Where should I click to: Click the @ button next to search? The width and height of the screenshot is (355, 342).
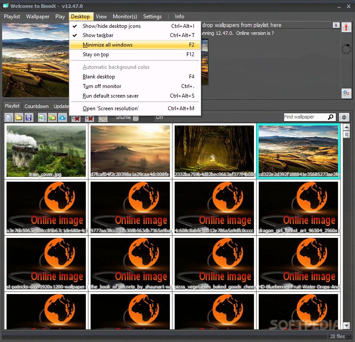344,117
